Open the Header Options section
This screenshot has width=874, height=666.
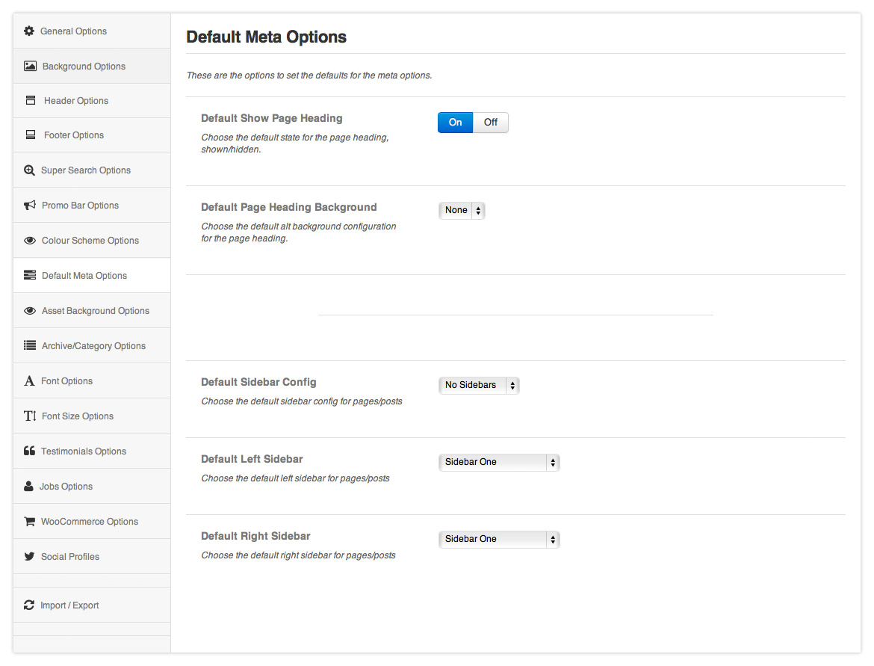[x=75, y=101]
